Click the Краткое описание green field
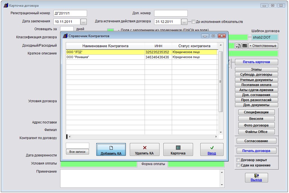289x193 pixels. coord(253,53)
